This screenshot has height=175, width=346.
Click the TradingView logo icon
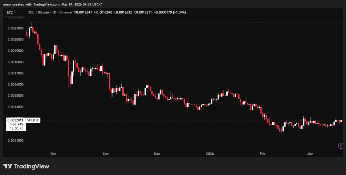8,166
